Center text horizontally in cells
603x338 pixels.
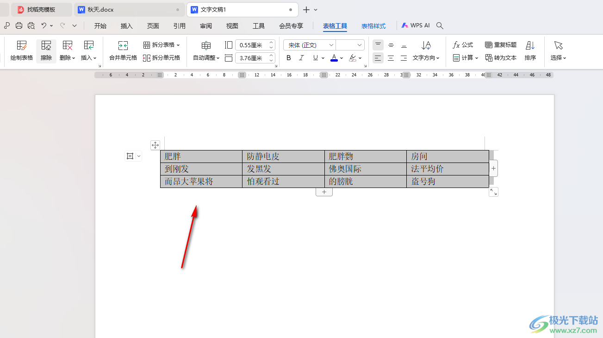[x=391, y=58]
